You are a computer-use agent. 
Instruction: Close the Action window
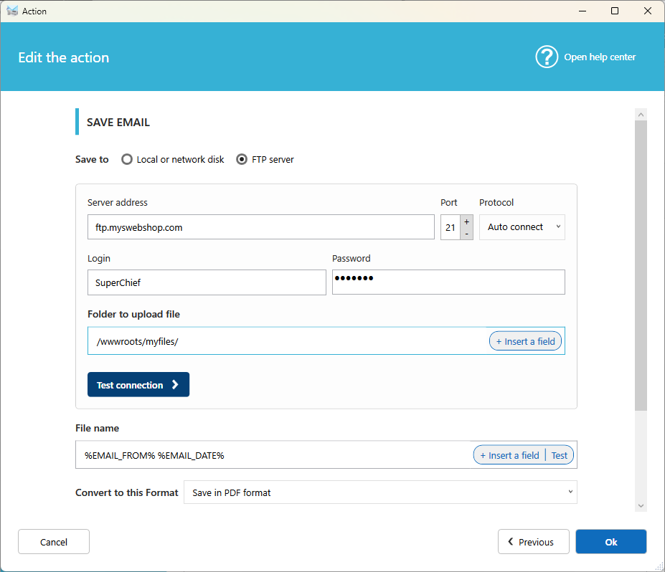click(x=647, y=11)
